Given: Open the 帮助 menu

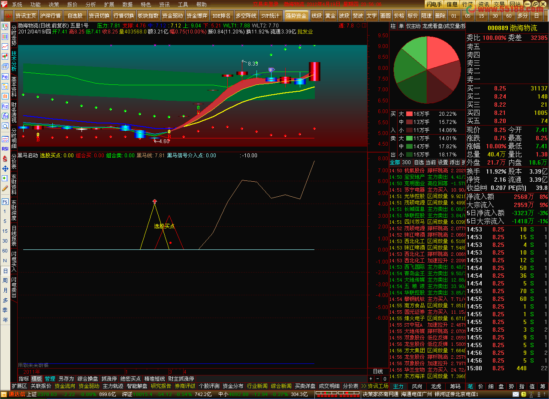Looking at the screenshot, I should [201, 4].
